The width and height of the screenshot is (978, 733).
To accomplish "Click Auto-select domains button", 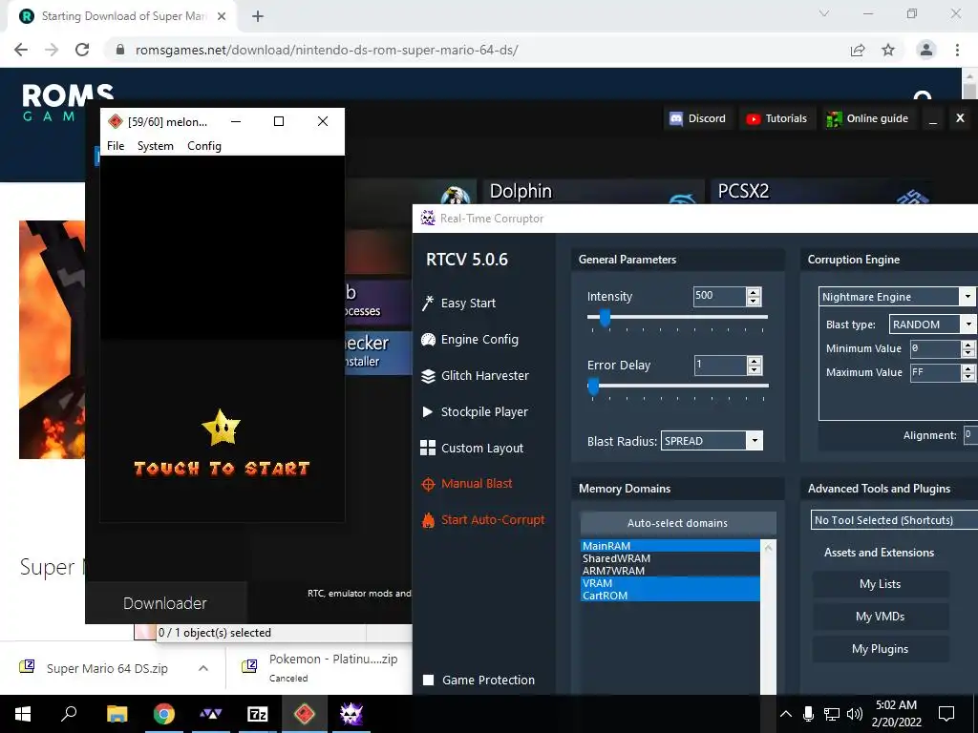I will pos(678,523).
